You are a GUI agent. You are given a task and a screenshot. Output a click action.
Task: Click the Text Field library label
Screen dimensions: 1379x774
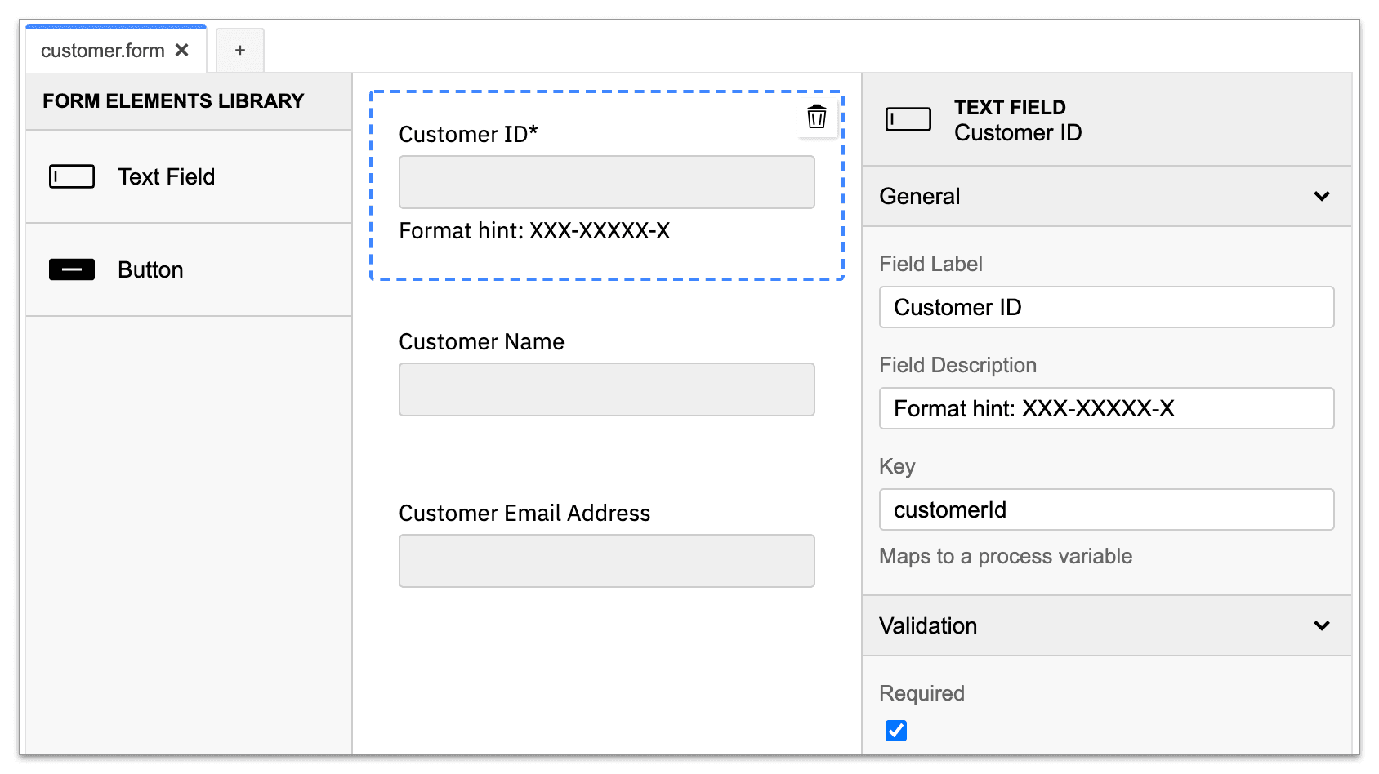[167, 176]
